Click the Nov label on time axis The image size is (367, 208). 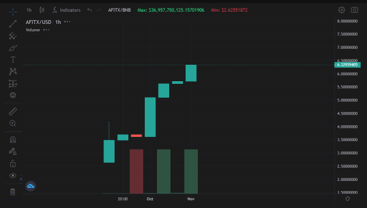pyautogui.click(x=191, y=199)
